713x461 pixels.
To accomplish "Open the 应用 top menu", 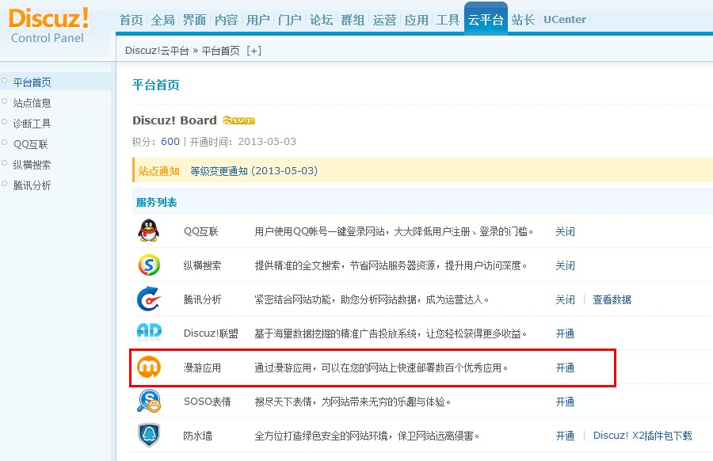I will pos(417,20).
